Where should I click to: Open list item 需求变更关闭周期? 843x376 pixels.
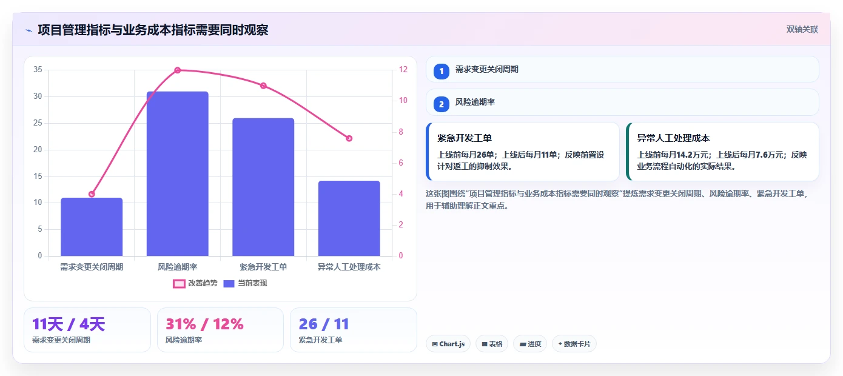pos(622,70)
